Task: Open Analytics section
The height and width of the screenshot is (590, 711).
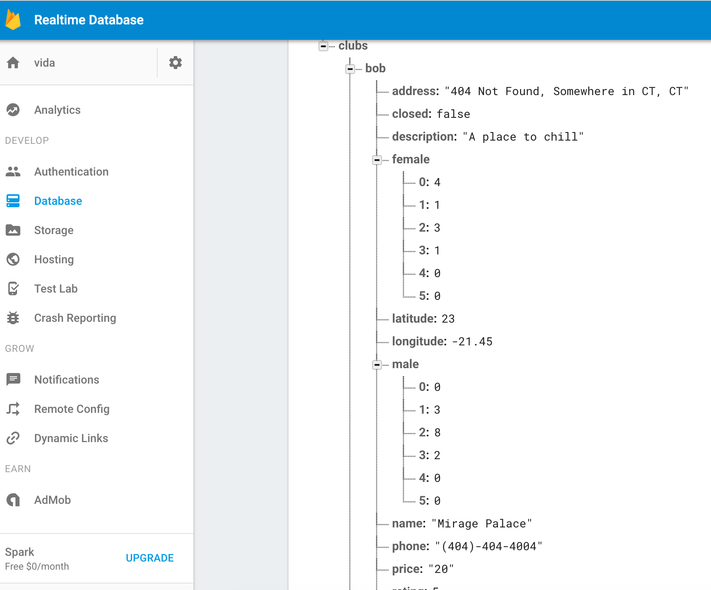Action: coord(57,110)
